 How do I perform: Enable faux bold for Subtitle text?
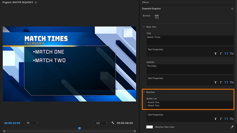point(216,82)
